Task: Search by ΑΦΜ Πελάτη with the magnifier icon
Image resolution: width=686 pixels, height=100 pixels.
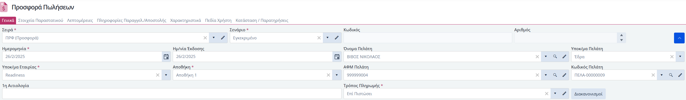Action: click(555, 75)
